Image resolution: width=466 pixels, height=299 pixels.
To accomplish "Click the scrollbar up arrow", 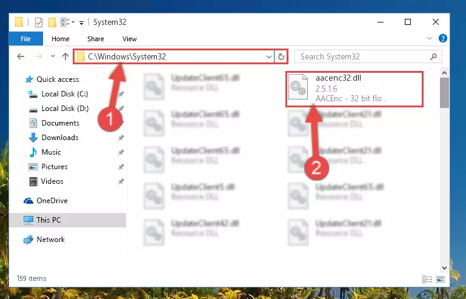I will click(x=444, y=73).
